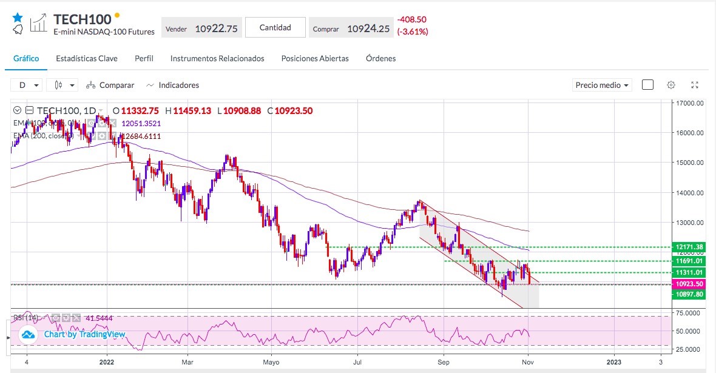Collapse the legend with circled chevron

pyautogui.click(x=18, y=110)
